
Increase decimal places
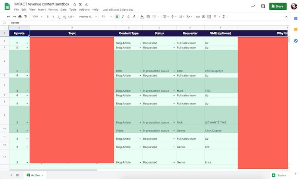[x=64, y=17]
